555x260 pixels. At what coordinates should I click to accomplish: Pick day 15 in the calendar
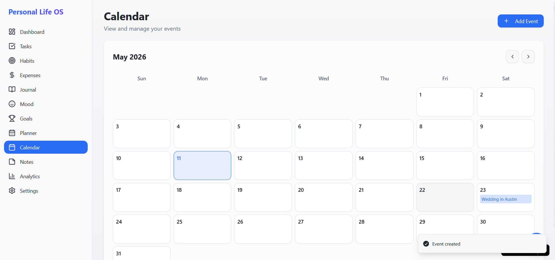pyautogui.click(x=445, y=166)
